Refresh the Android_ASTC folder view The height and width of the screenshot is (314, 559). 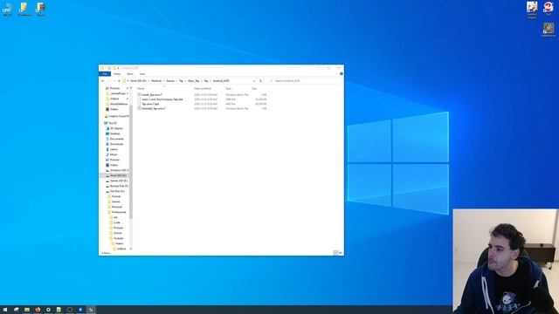260,81
